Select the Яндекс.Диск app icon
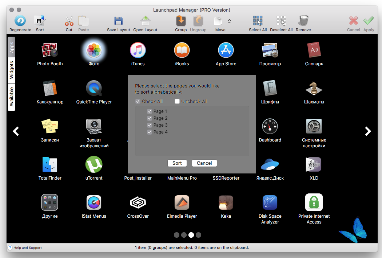Viewport: 382px width, 258px height. pyautogui.click(x=270, y=164)
